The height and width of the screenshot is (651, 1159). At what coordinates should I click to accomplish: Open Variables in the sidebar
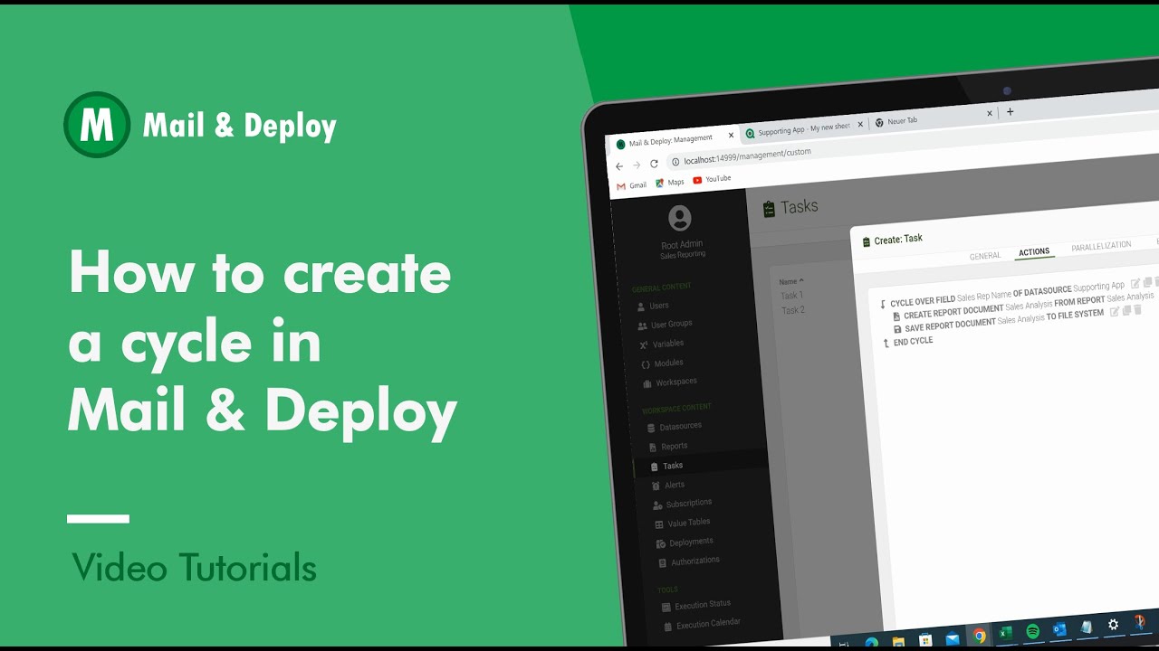point(662,344)
